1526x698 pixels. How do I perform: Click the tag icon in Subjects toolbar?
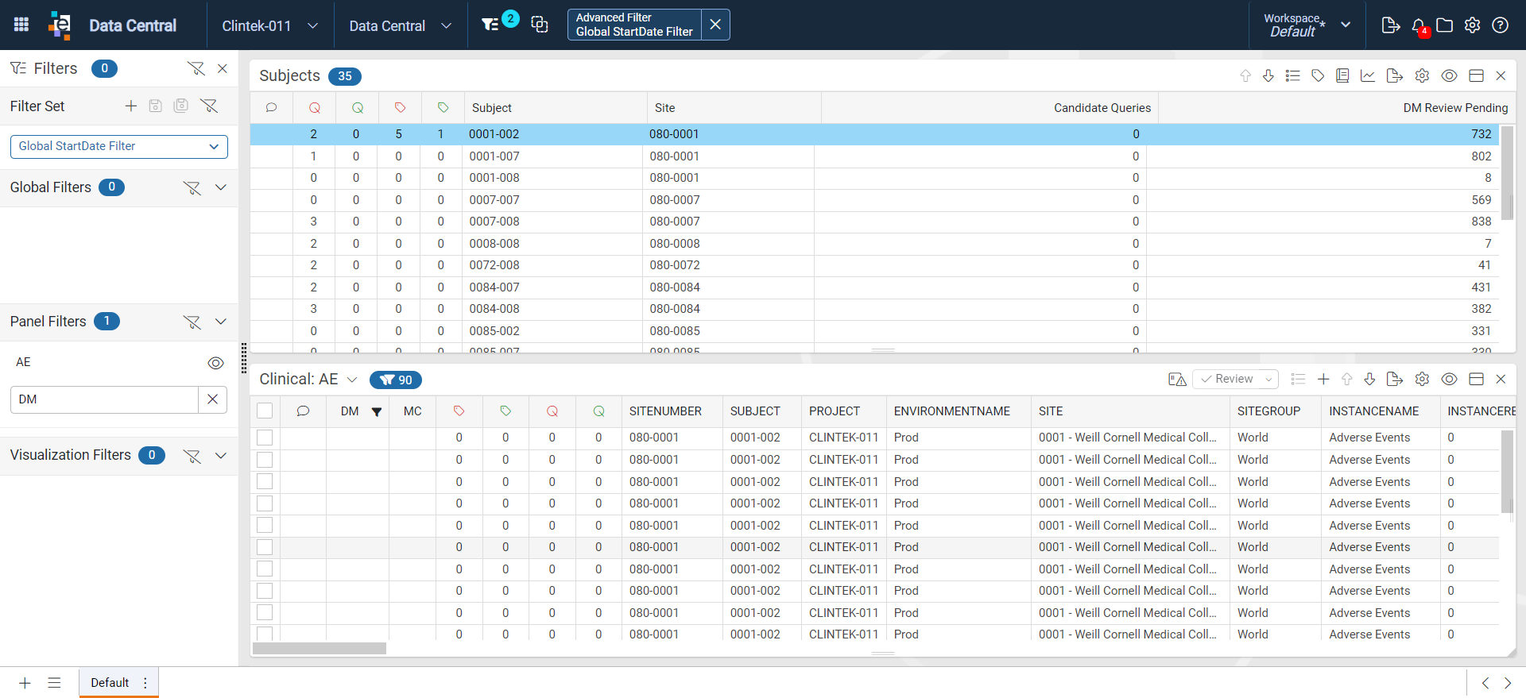tap(1318, 75)
